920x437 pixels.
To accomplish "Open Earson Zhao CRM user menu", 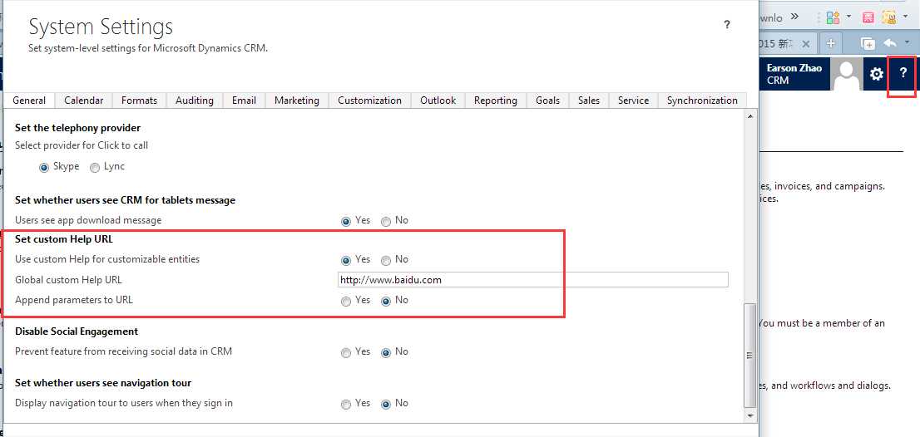I will tap(794, 74).
